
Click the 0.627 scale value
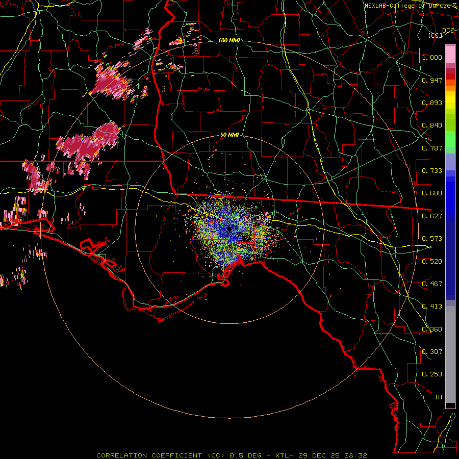click(x=432, y=216)
